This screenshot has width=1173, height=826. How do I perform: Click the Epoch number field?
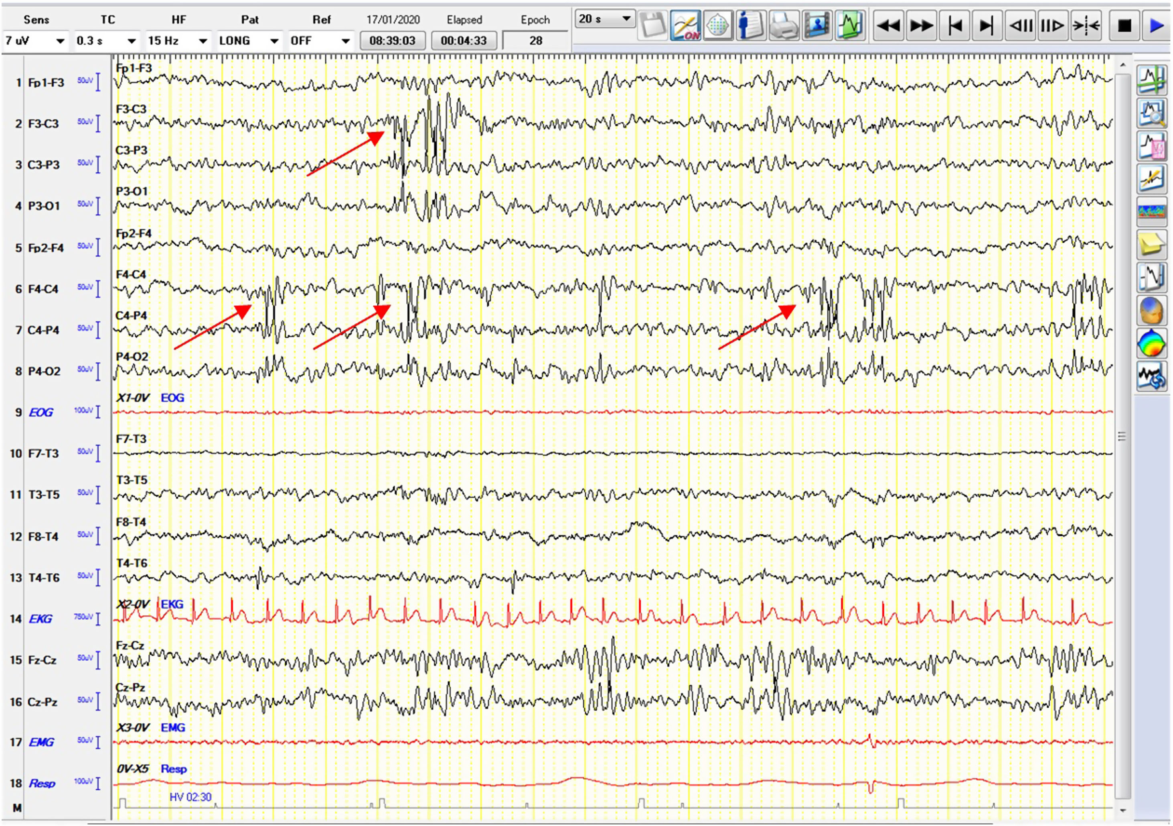(535, 41)
